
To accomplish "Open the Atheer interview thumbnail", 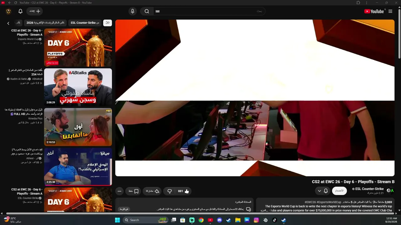I will [78, 167].
